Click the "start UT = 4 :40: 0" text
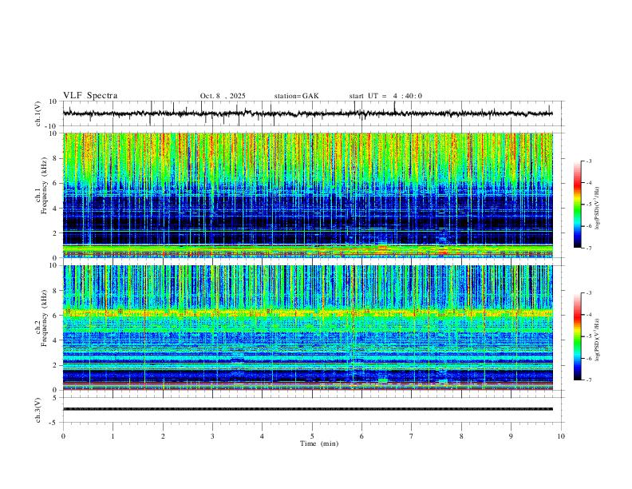 click(385, 96)
